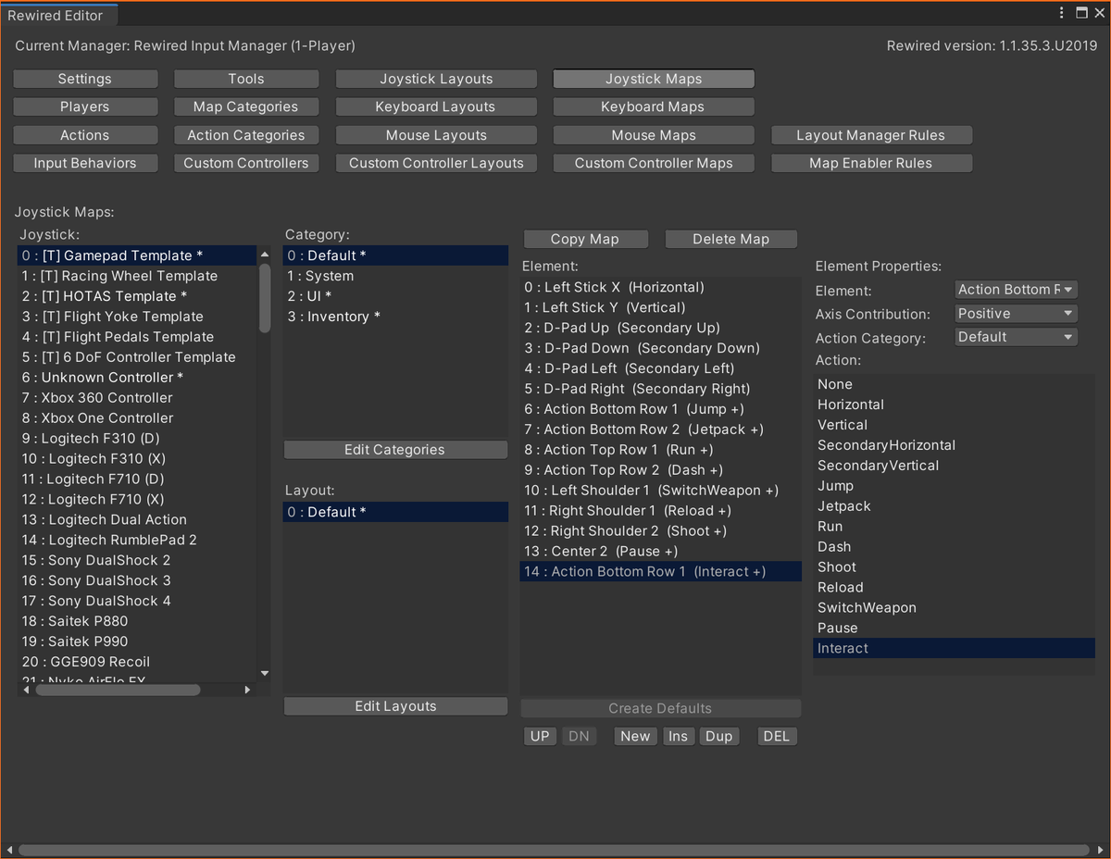The width and height of the screenshot is (1111, 859).
Task: Click Edit Categories button
Action: pyautogui.click(x=395, y=450)
